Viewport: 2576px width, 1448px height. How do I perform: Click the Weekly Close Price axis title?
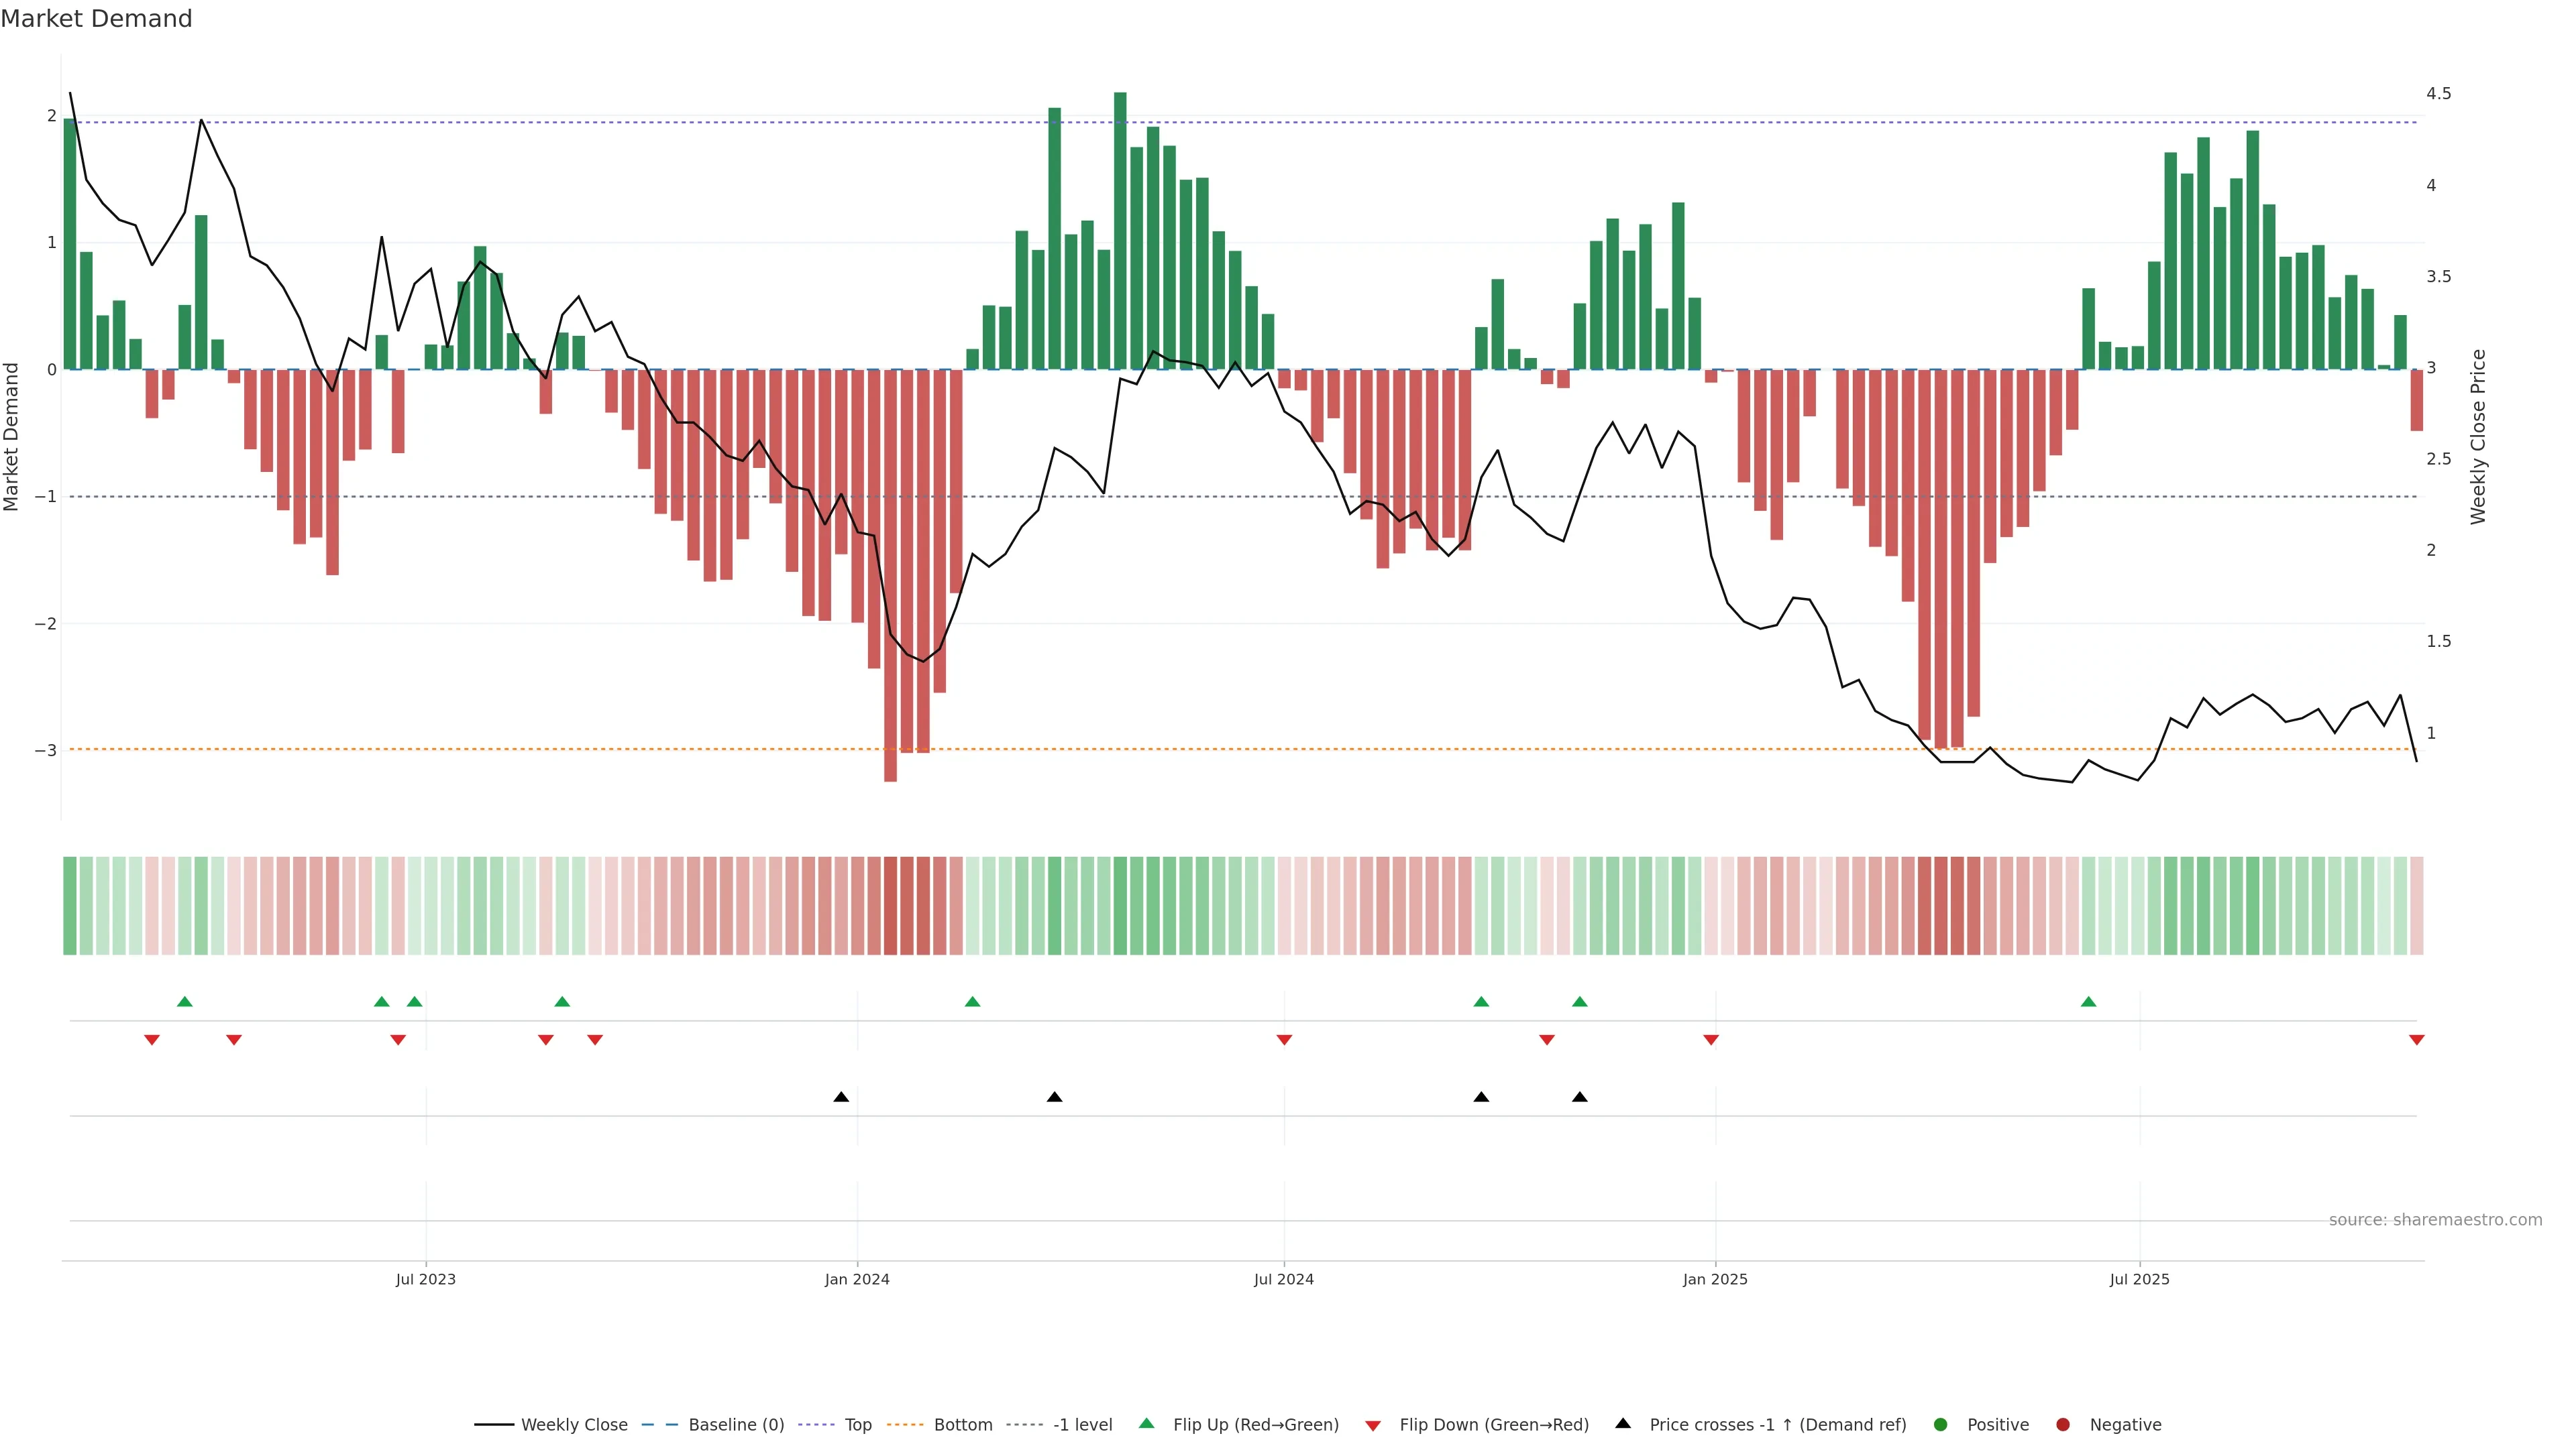tap(2478, 436)
